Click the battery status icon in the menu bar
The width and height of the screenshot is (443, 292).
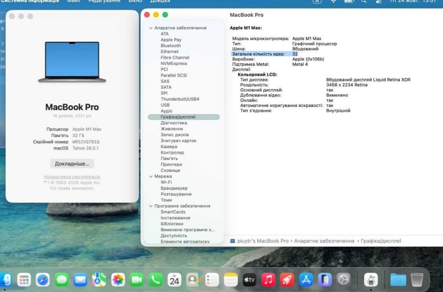tap(349, 3)
